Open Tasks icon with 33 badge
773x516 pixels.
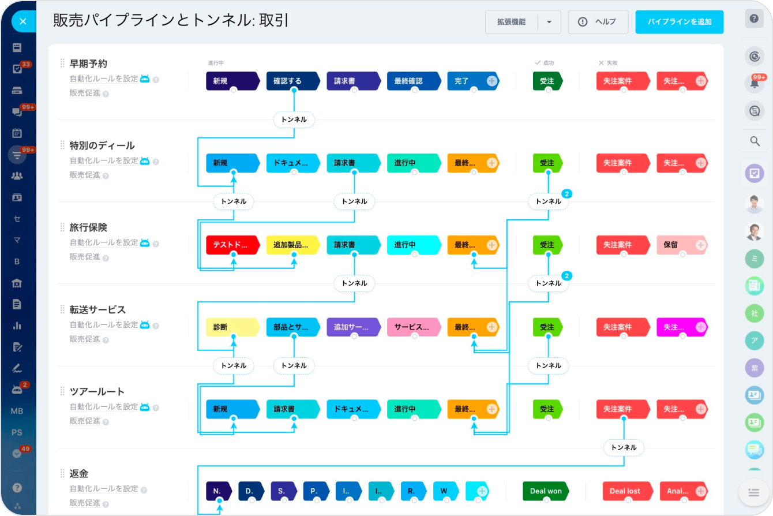click(x=17, y=69)
